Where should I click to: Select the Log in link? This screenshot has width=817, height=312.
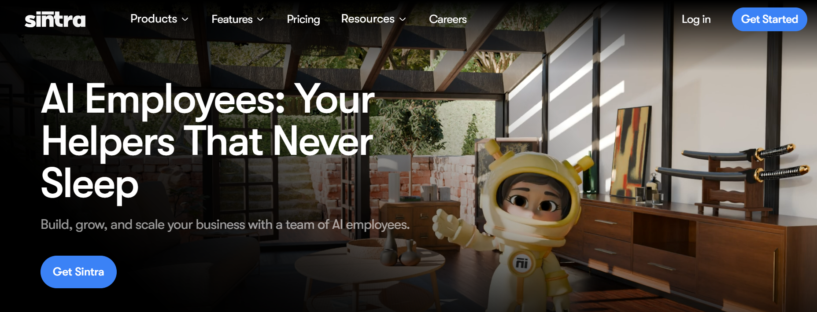(x=696, y=19)
